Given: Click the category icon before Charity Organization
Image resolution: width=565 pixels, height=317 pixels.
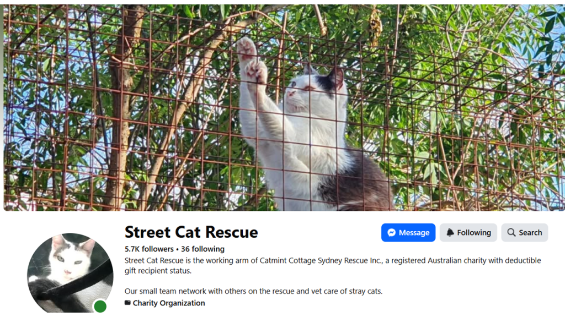Looking at the screenshot, I should pos(127,303).
